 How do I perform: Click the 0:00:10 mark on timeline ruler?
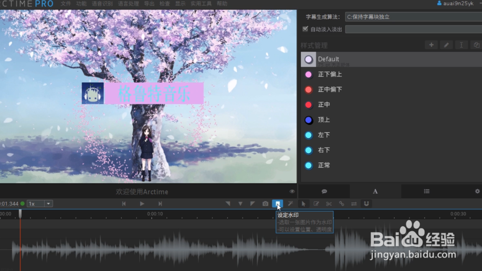tap(155, 214)
